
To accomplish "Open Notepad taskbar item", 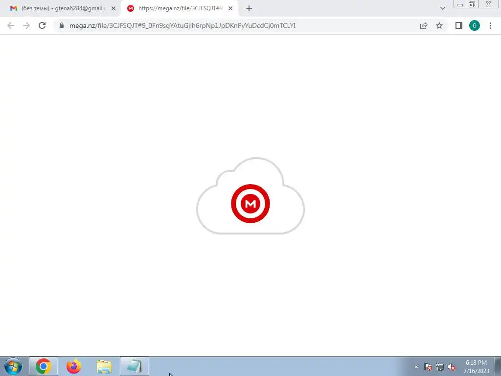I will coord(135,366).
